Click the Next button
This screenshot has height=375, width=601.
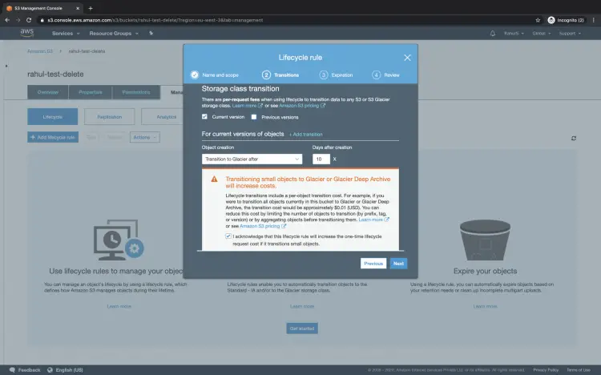point(398,264)
